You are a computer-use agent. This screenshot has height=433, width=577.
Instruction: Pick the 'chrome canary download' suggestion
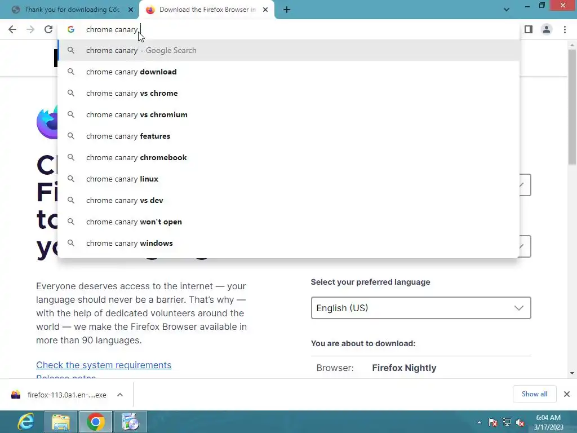click(289, 72)
